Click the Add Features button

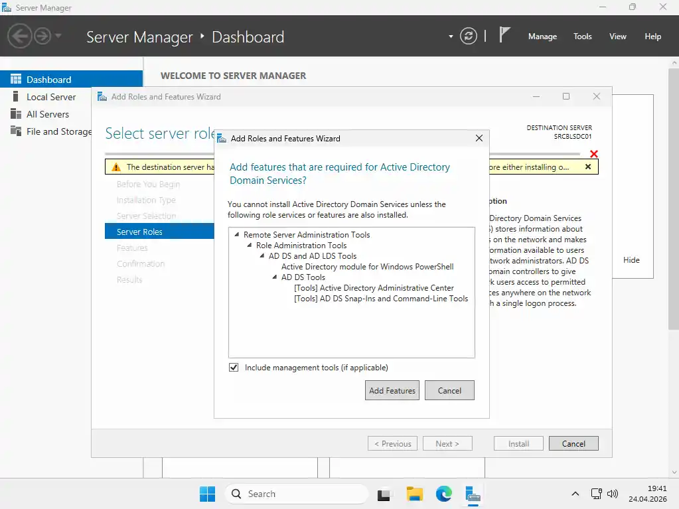point(392,390)
